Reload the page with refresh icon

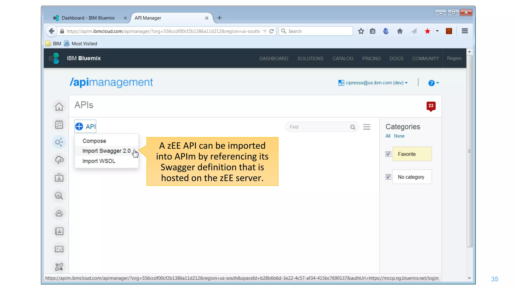point(272,31)
